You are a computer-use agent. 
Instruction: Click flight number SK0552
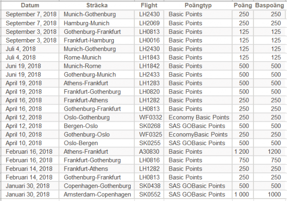click(149, 195)
